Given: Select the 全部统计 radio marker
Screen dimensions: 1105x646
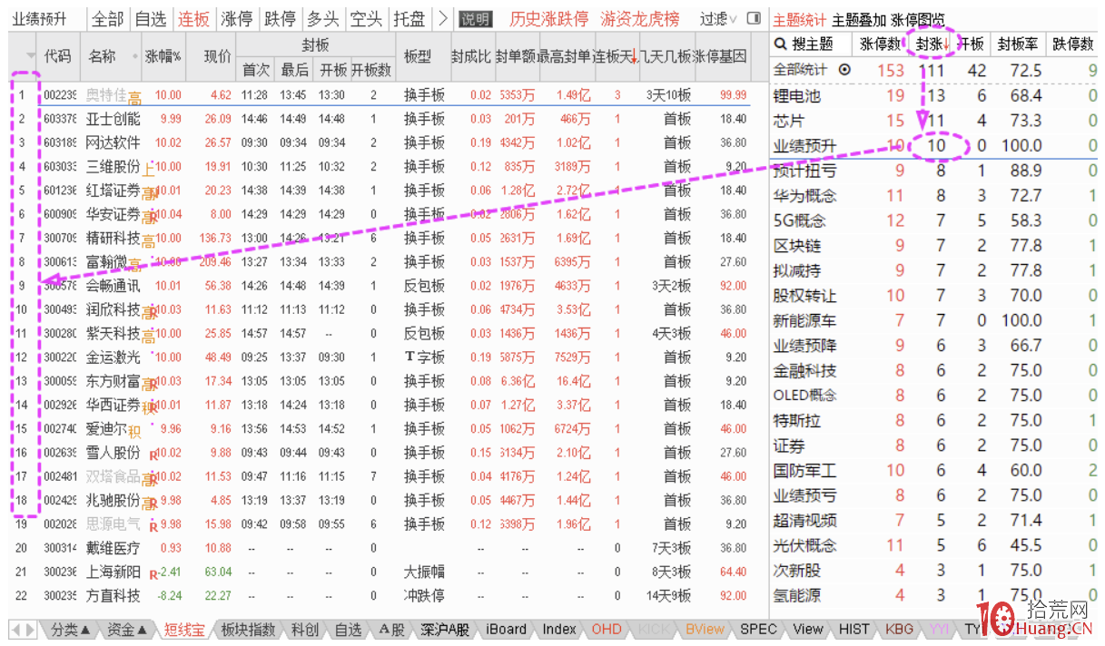Looking at the screenshot, I should click(x=845, y=70).
